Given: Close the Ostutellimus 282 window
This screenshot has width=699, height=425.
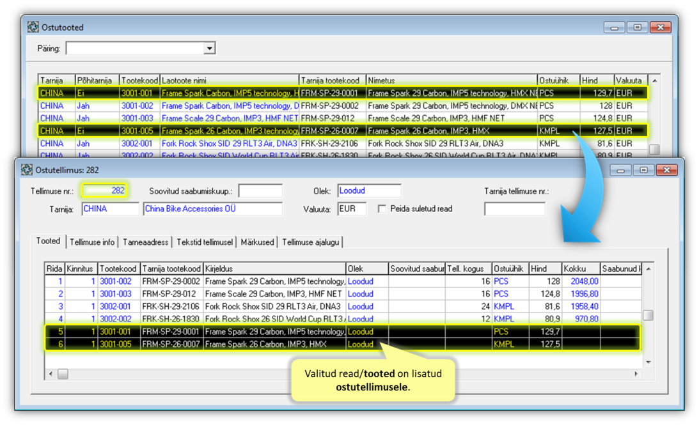Looking at the screenshot, I should click(x=666, y=170).
